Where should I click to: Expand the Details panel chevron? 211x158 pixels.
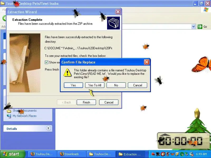click(49, 128)
